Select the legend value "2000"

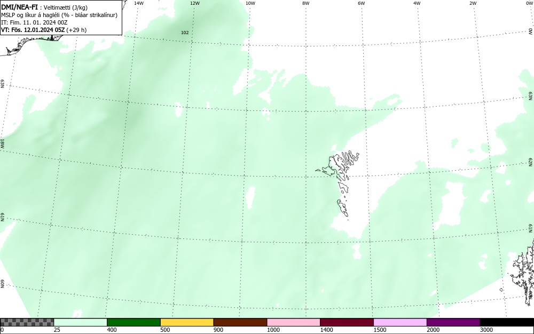433,330
